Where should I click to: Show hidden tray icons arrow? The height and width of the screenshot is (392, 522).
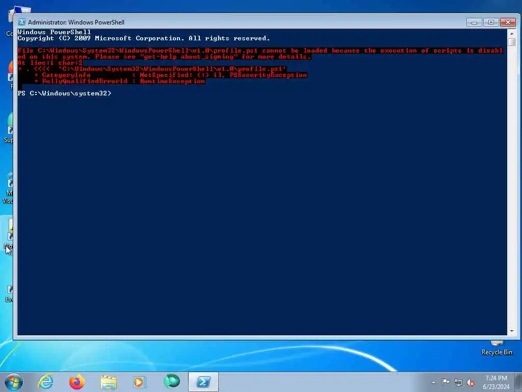433,382
